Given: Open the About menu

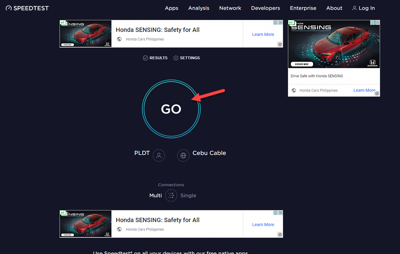Looking at the screenshot, I should (334, 8).
